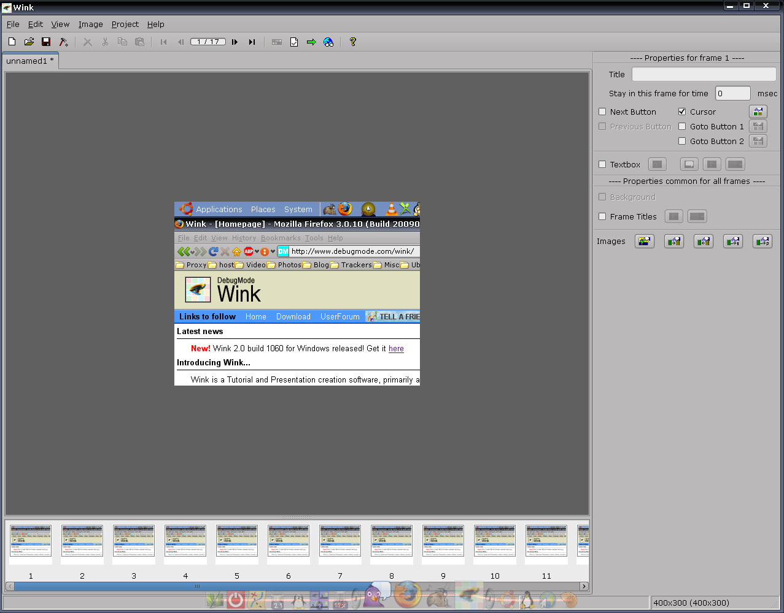Click the Ubuntu logo icon in the dock
Image resolution: width=784 pixels, height=613 pixels.
508,600
